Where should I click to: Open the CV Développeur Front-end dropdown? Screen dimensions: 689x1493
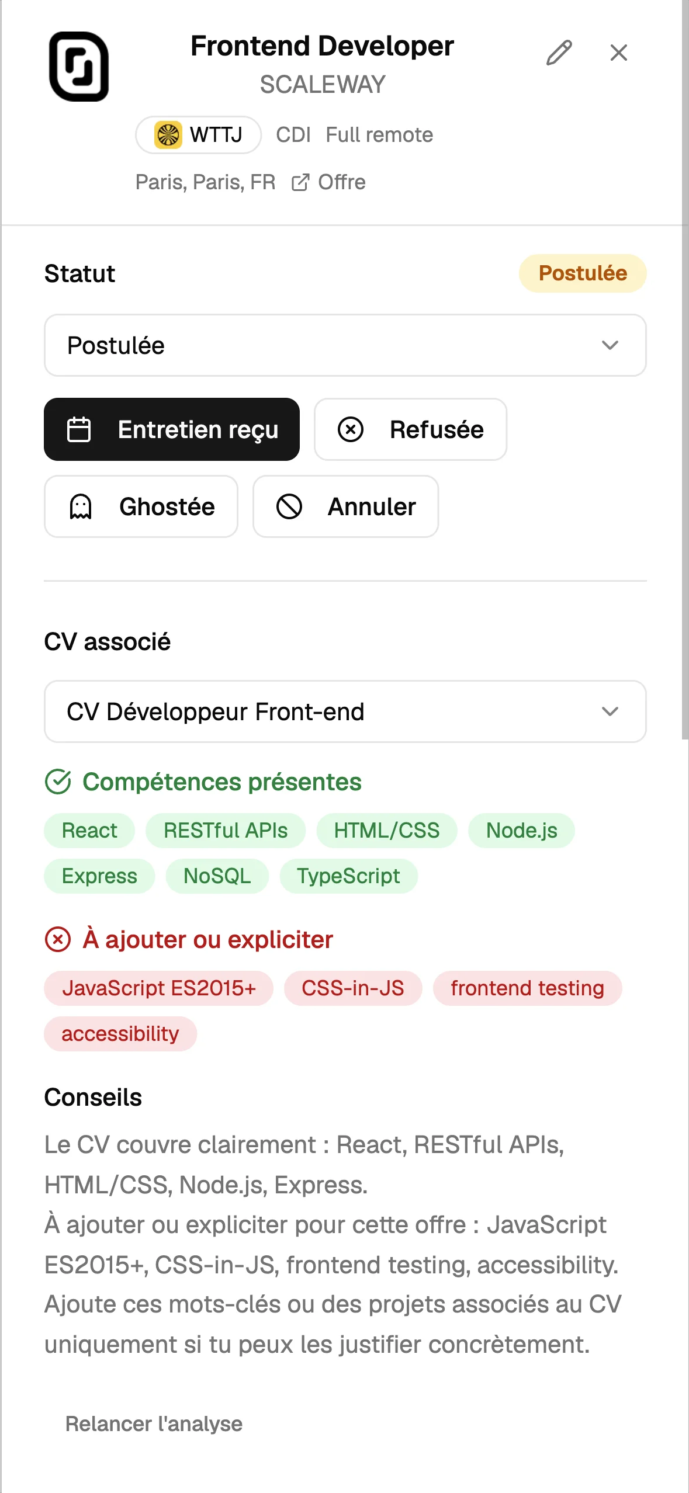click(x=345, y=711)
